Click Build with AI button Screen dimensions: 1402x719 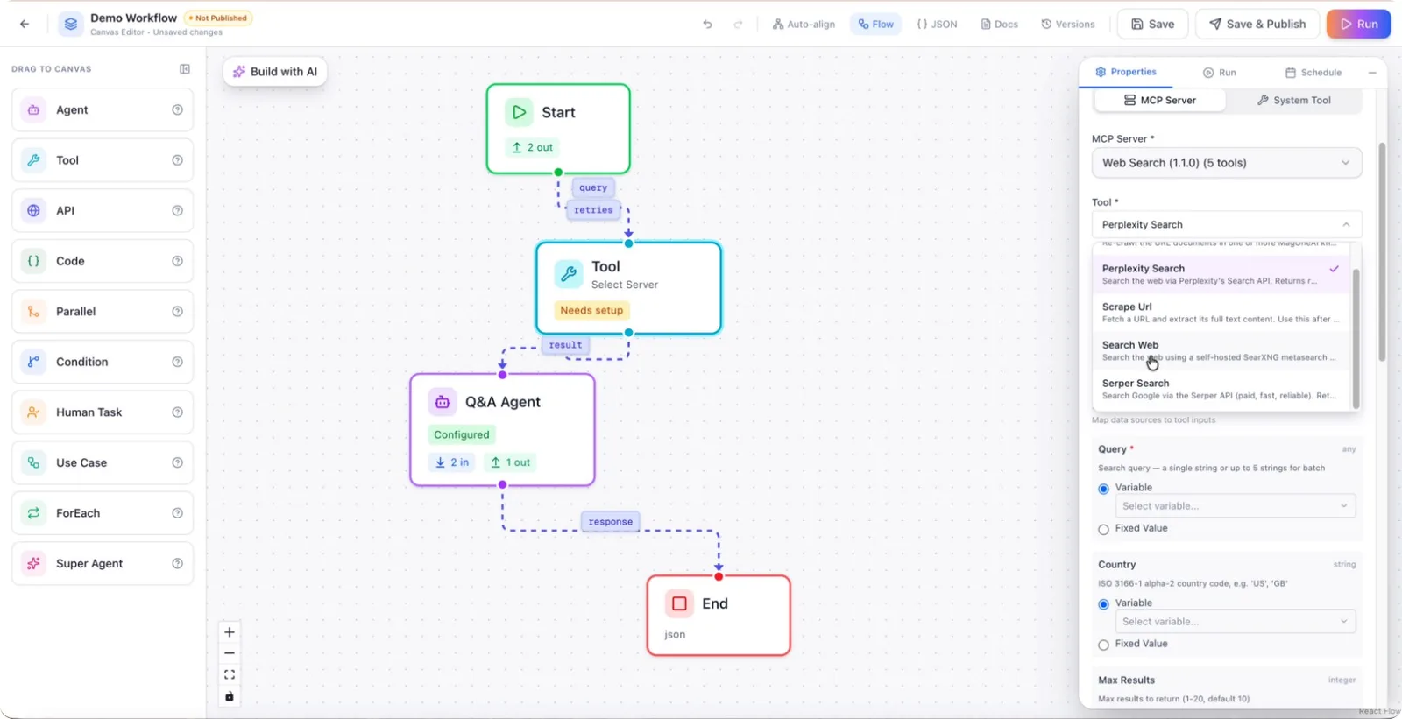(x=275, y=72)
